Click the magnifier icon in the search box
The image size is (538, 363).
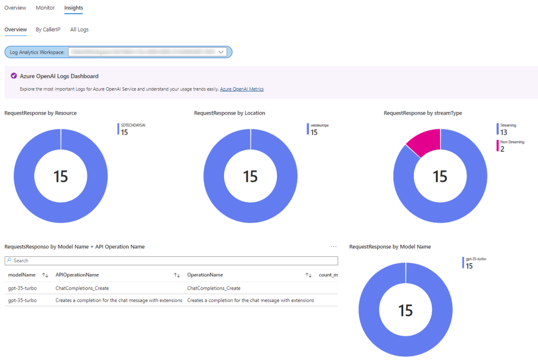(x=9, y=261)
